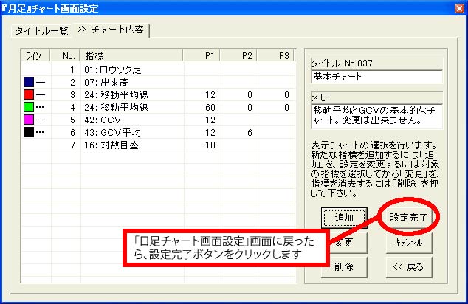Click the red swatch for 移動平均線 12
The width and height of the screenshot is (468, 304).
[x=29, y=94]
